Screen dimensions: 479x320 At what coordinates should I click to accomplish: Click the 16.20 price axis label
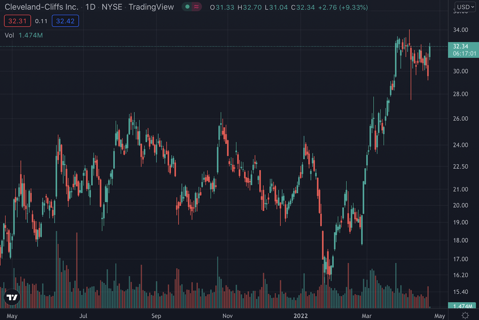[460, 275]
